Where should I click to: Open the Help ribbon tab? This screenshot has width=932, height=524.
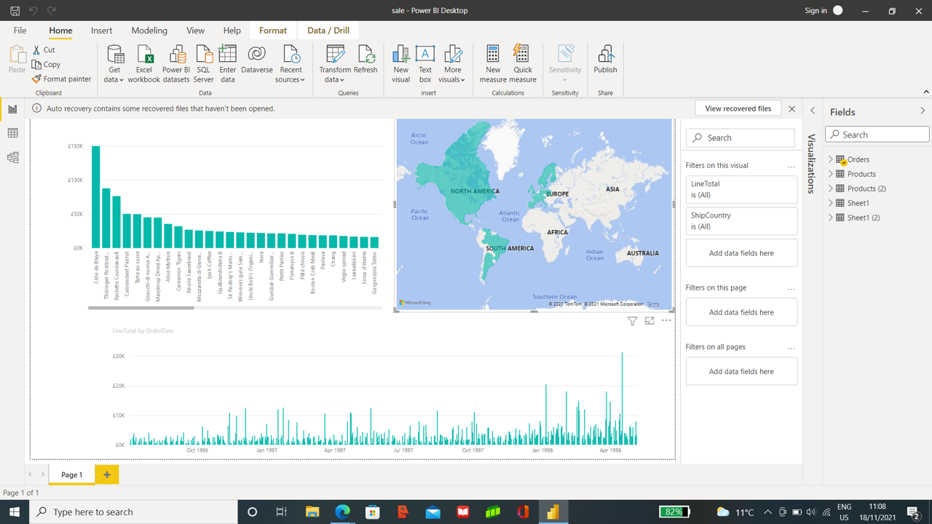point(232,31)
